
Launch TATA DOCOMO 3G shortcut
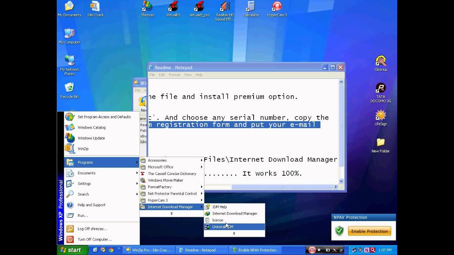[381, 93]
